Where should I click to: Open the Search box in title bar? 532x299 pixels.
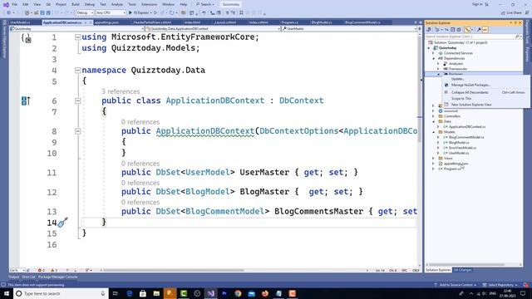205,4
